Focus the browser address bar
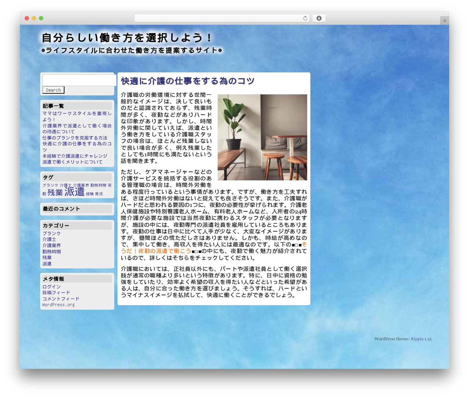Image resolution: width=469 pixels, height=397 pixels. (222, 18)
